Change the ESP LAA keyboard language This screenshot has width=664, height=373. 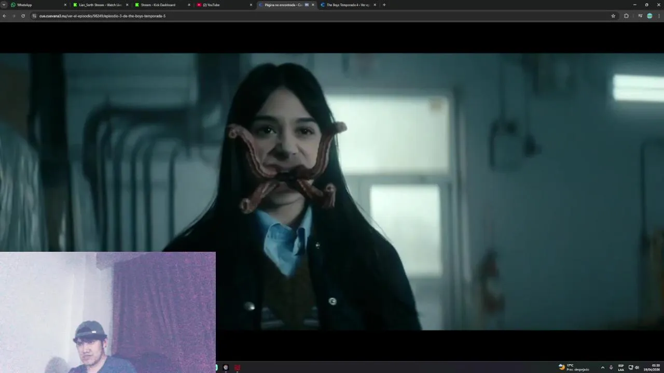(621, 367)
